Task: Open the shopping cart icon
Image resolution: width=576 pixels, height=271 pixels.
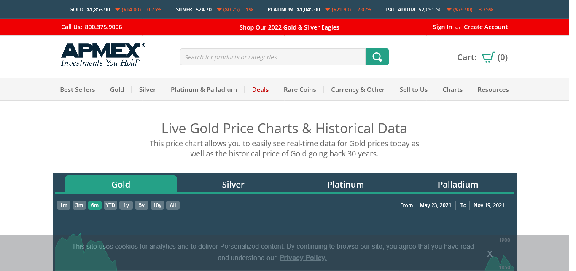Action: coord(488,57)
